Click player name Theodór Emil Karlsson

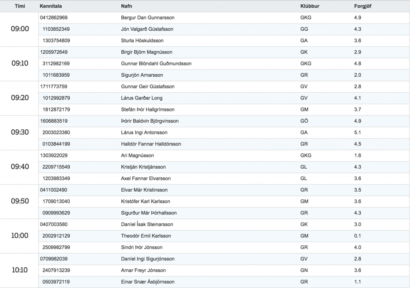point(146,236)
